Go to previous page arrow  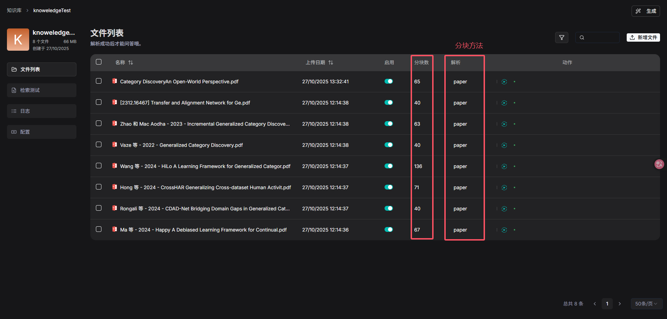(x=595, y=304)
